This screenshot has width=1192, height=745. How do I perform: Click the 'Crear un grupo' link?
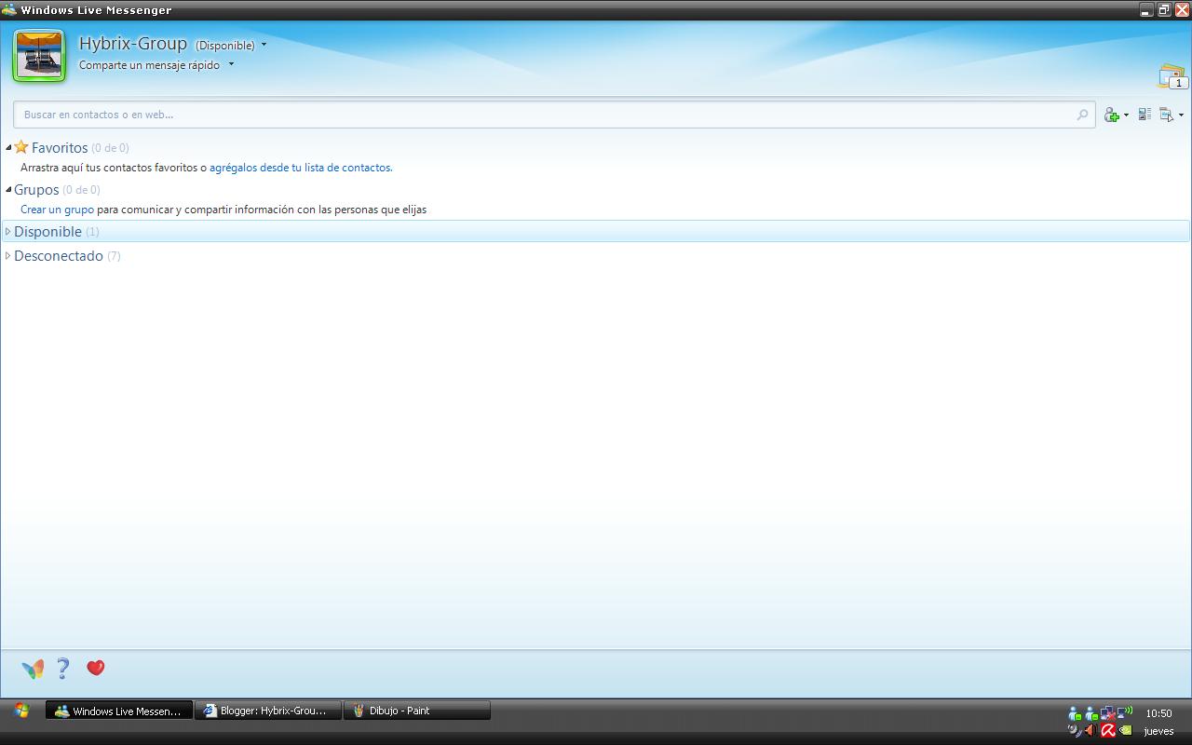point(57,210)
